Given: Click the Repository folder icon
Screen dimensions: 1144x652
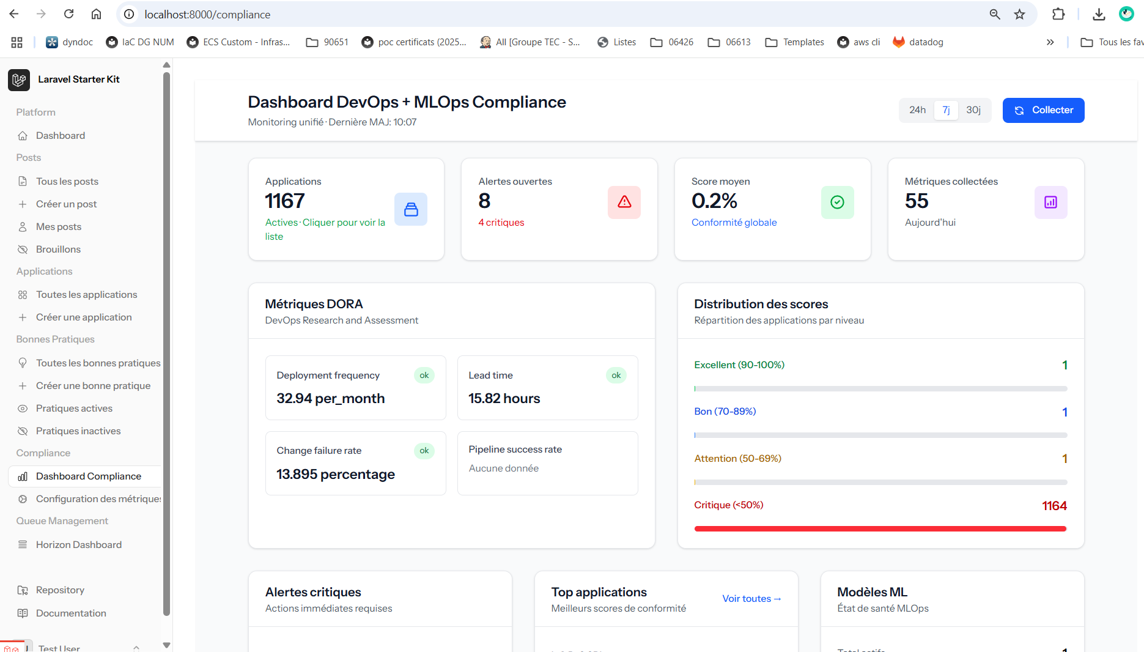Looking at the screenshot, I should click(x=23, y=590).
